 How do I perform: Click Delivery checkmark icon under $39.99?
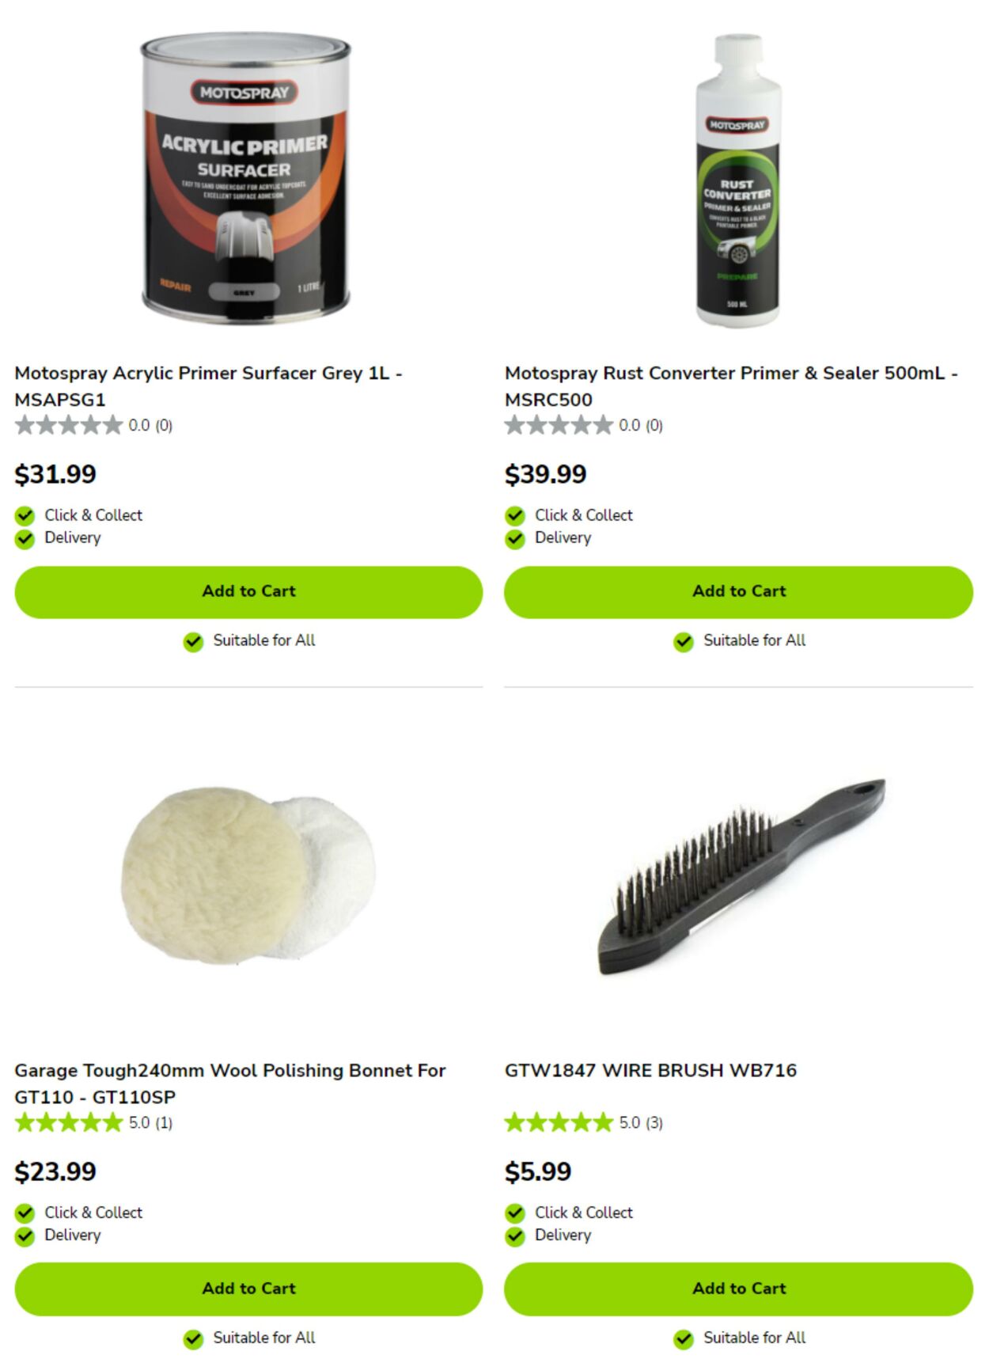[x=515, y=539]
